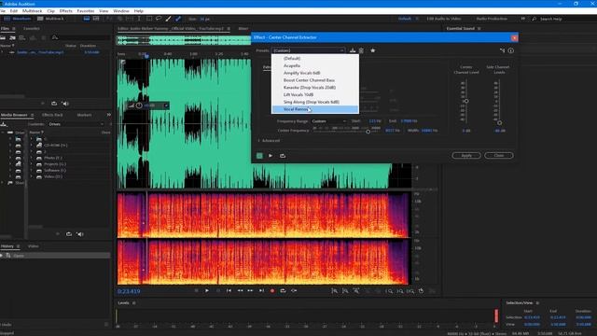Select the Marquee Selection tool
The height and width of the screenshot is (336, 597).
point(149,19)
